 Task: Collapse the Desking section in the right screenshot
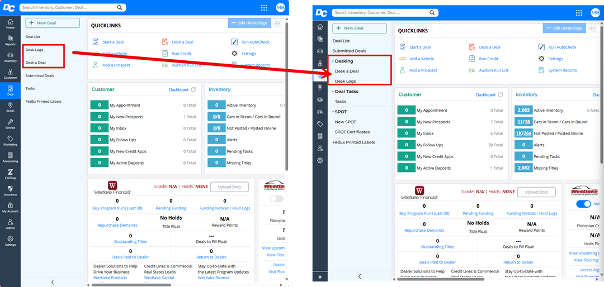tap(332, 61)
